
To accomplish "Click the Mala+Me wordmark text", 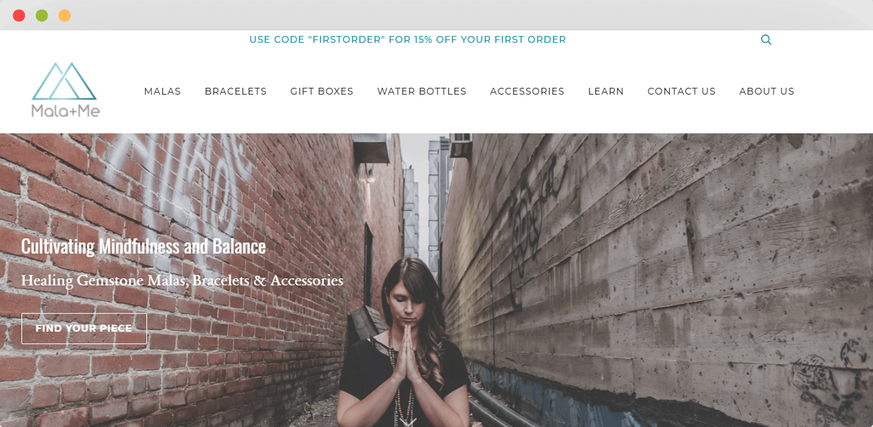I will point(65,110).
